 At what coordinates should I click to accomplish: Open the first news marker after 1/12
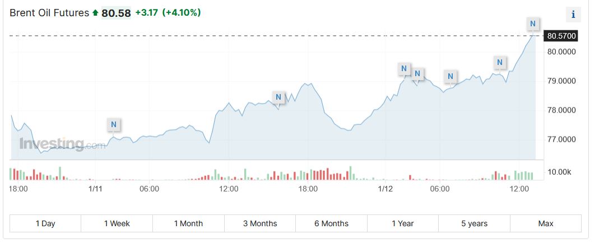tap(404, 69)
